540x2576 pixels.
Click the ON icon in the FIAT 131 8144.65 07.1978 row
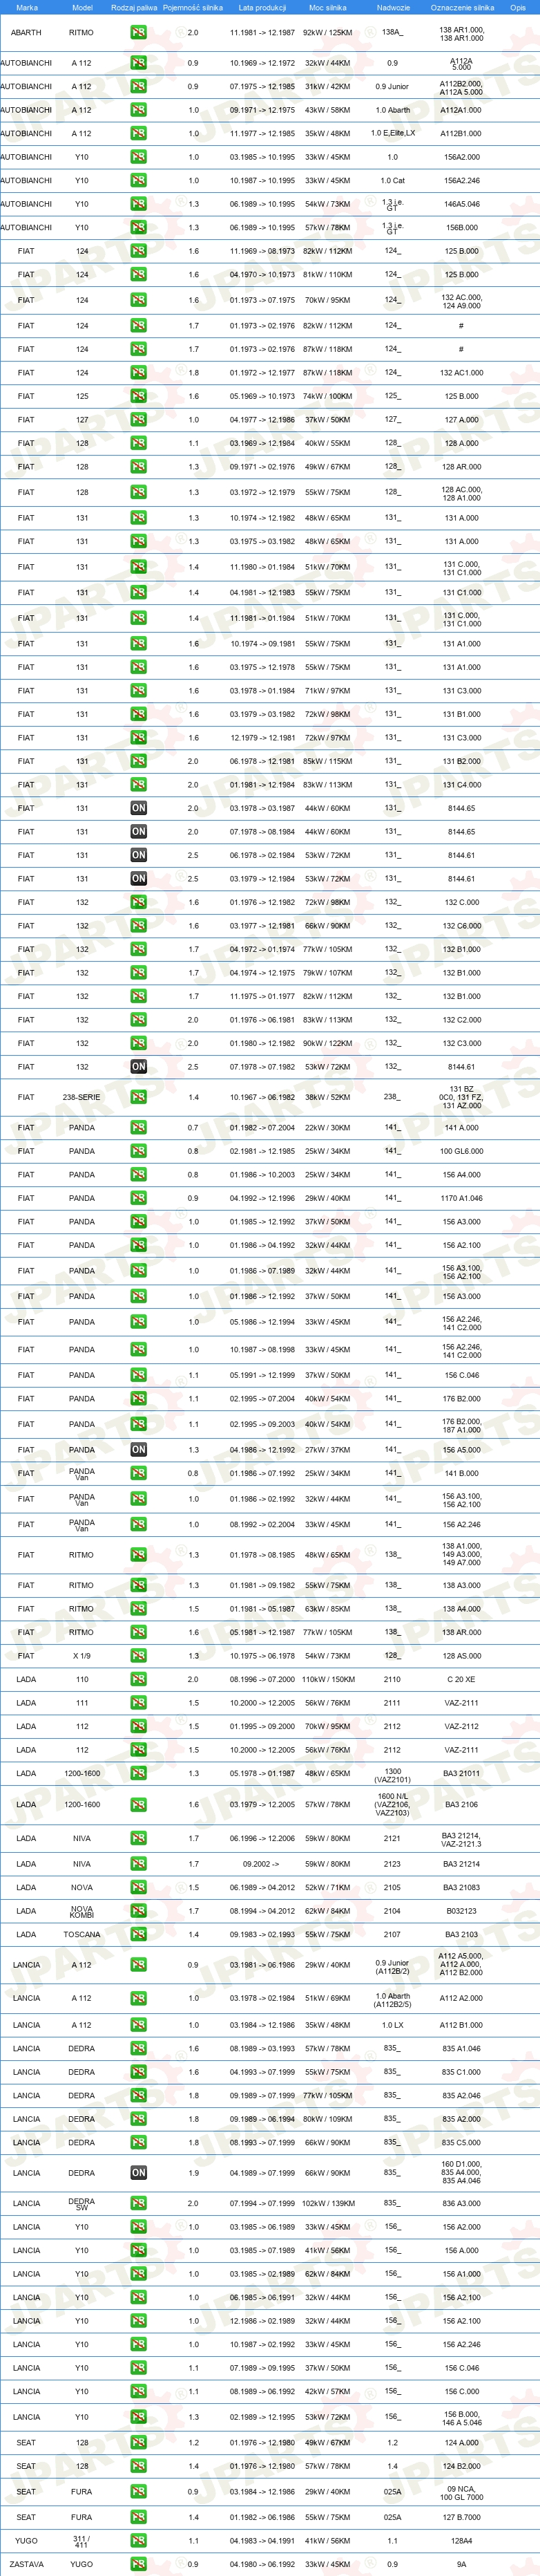(x=137, y=832)
